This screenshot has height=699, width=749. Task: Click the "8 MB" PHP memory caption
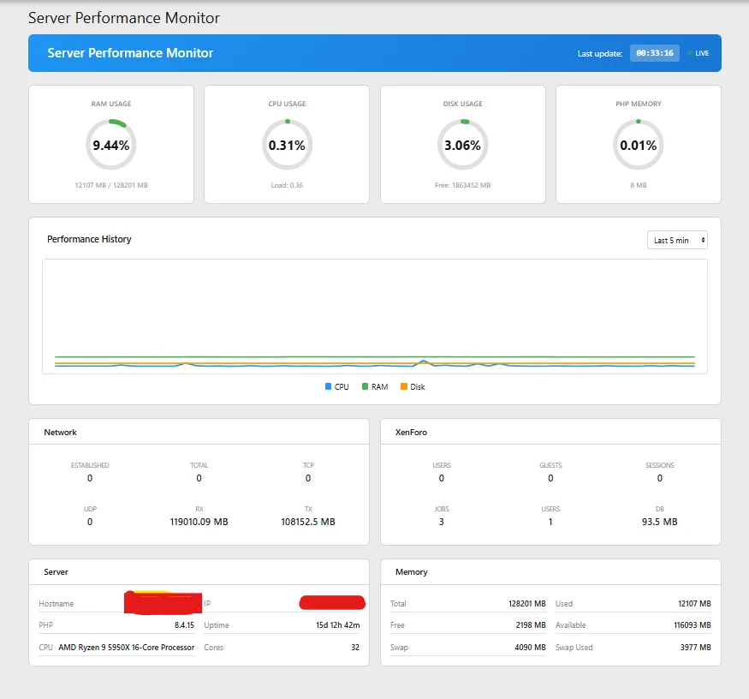[x=639, y=185]
